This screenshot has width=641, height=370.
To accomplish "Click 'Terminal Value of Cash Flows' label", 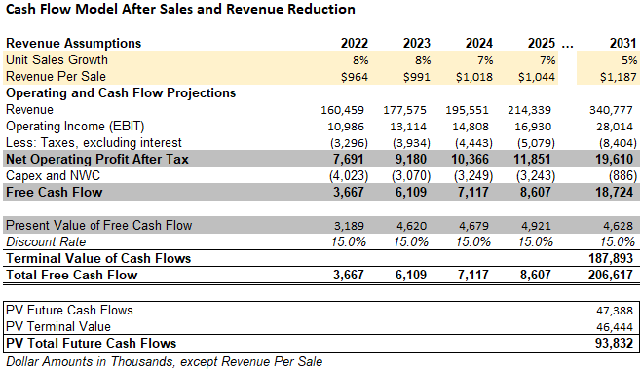I will (98, 258).
